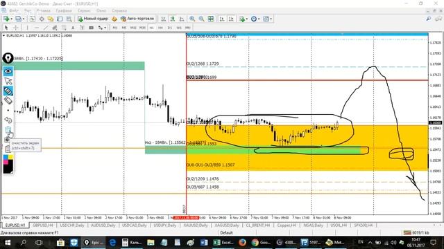Select the Epic Pen eraser tool
Image resolution: width=444 pixels, height=249 pixels.
click(8, 100)
